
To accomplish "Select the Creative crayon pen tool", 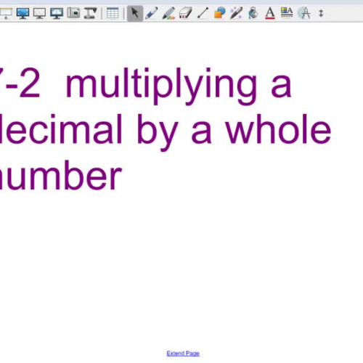I will pos(168,13).
